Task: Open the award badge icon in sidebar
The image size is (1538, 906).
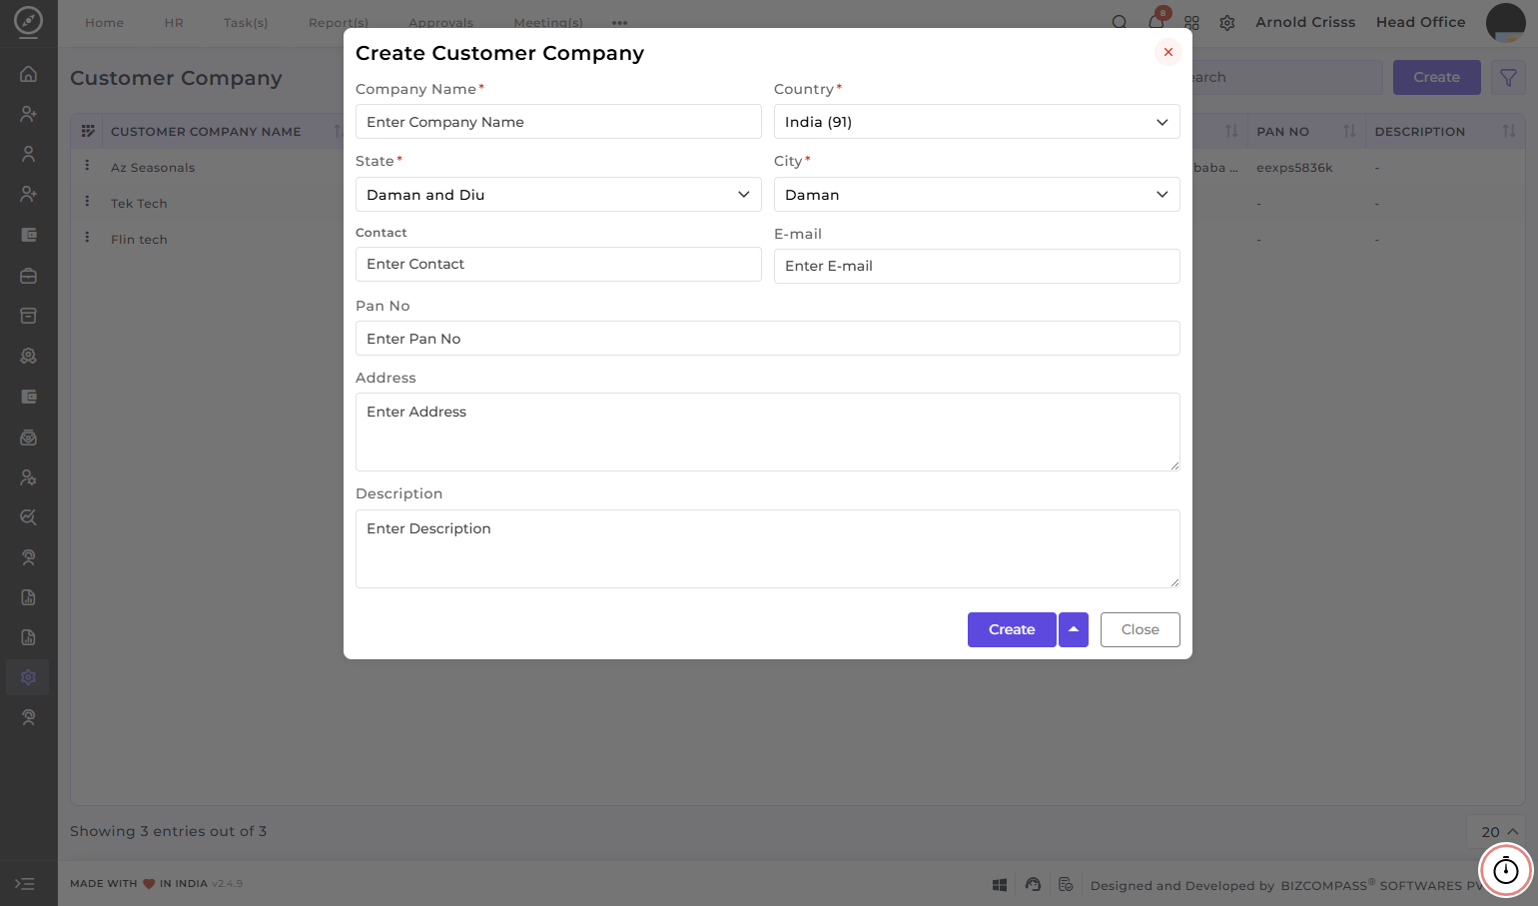Action: [x=28, y=356]
